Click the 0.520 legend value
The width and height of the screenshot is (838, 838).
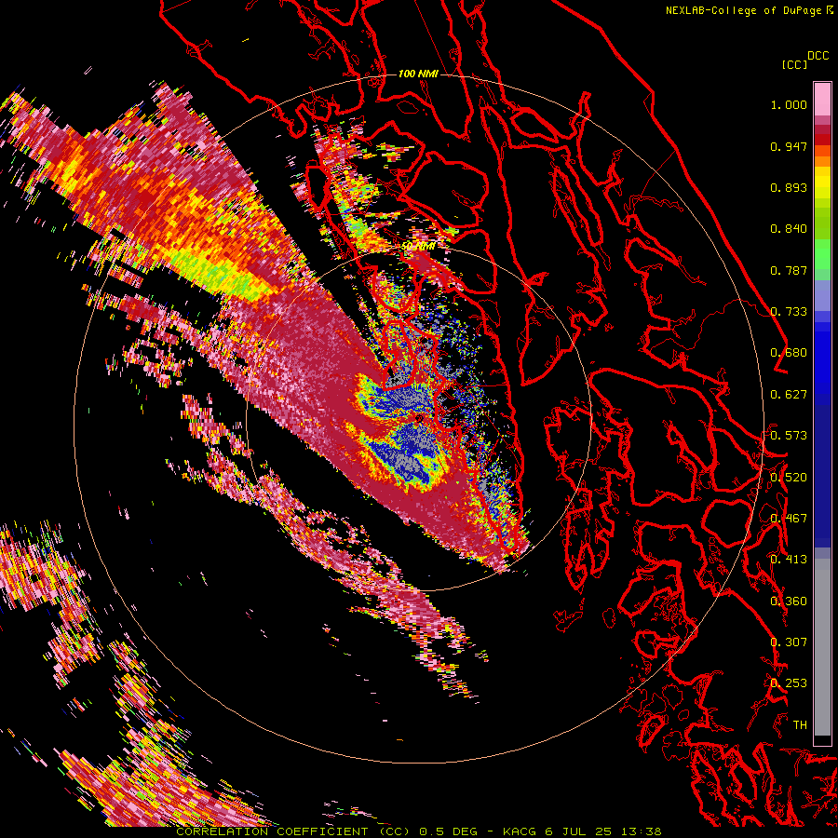pyautogui.click(x=789, y=478)
